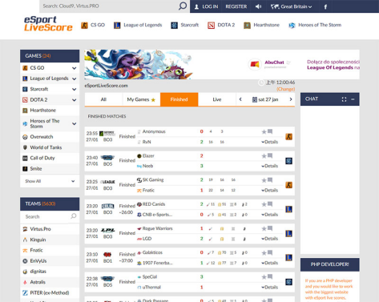This screenshot has height=302, width=379.
Task: Click the Teams search magnifier icon
Action: [x=74, y=216]
